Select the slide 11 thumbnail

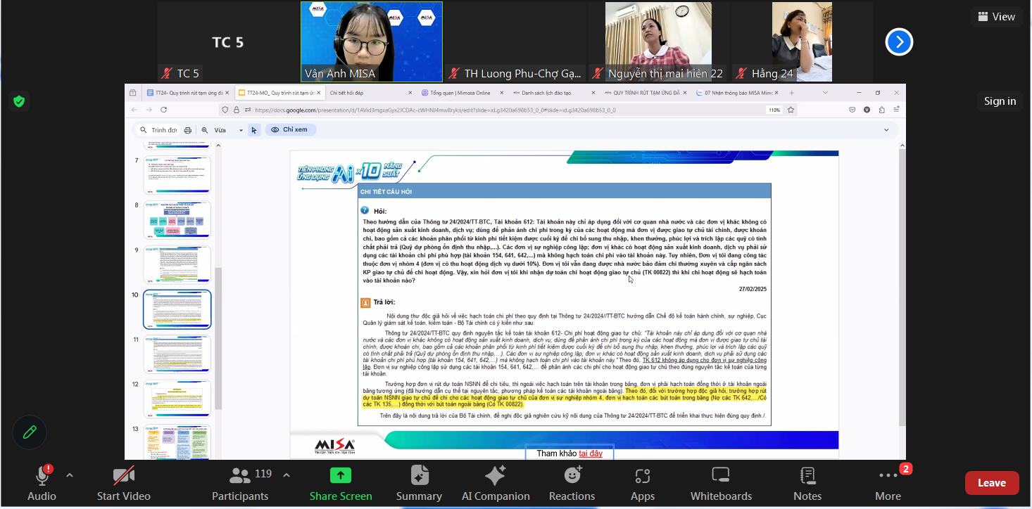[x=177, y=354]
